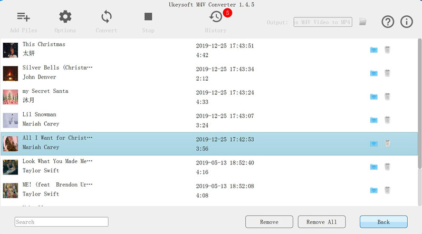The width and height of the screenshot is (422, 234).
Task: Delete All I Want for Christmas entry with trash
Action: coord(387,143)
